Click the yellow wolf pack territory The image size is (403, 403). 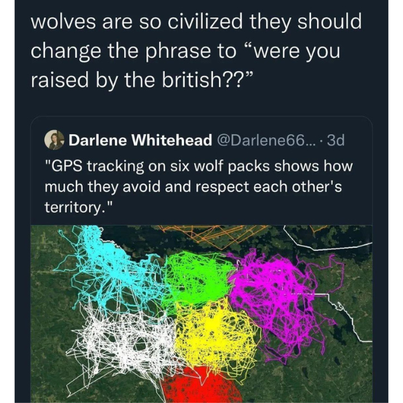point(216,334)
